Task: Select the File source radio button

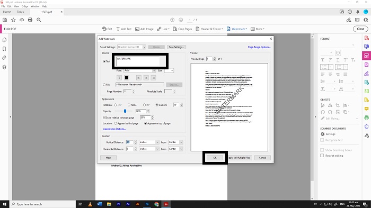Action: coord(104,85)
